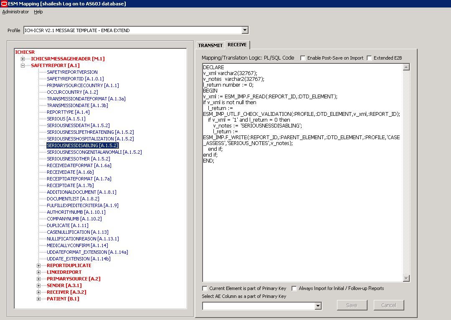Enable Post-Save on Import checkbox
This screenshot has height=320, width=451.
(x=303, y=58)
